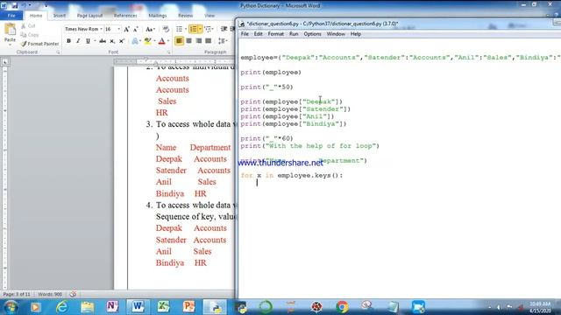Switch to the Review tab
Screen dimensions: 561x315
(x=185, y=16)
